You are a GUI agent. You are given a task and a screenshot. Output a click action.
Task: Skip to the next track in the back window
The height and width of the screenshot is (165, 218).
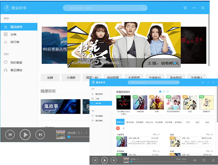[x=40, y=135]
